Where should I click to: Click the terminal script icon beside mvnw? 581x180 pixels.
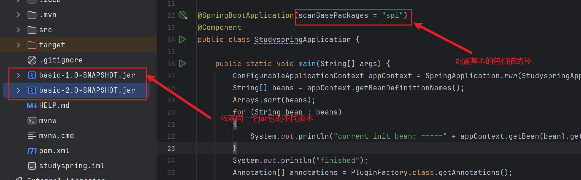(32, 121)
